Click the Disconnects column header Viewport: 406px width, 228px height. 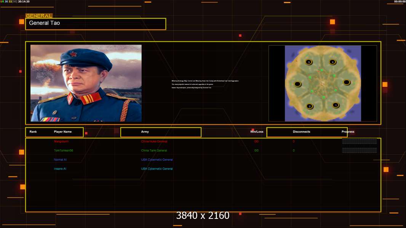pyautogui.click(x=301, y=132)
